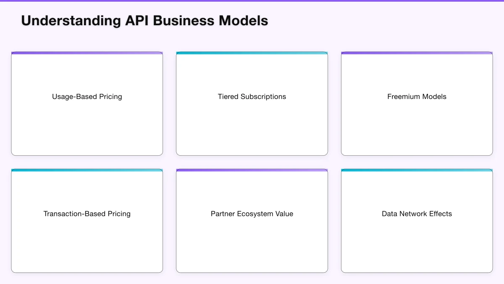Click the word "Business" in the title
Viewport: 504px width, 284px height.
tap(184, 21)
